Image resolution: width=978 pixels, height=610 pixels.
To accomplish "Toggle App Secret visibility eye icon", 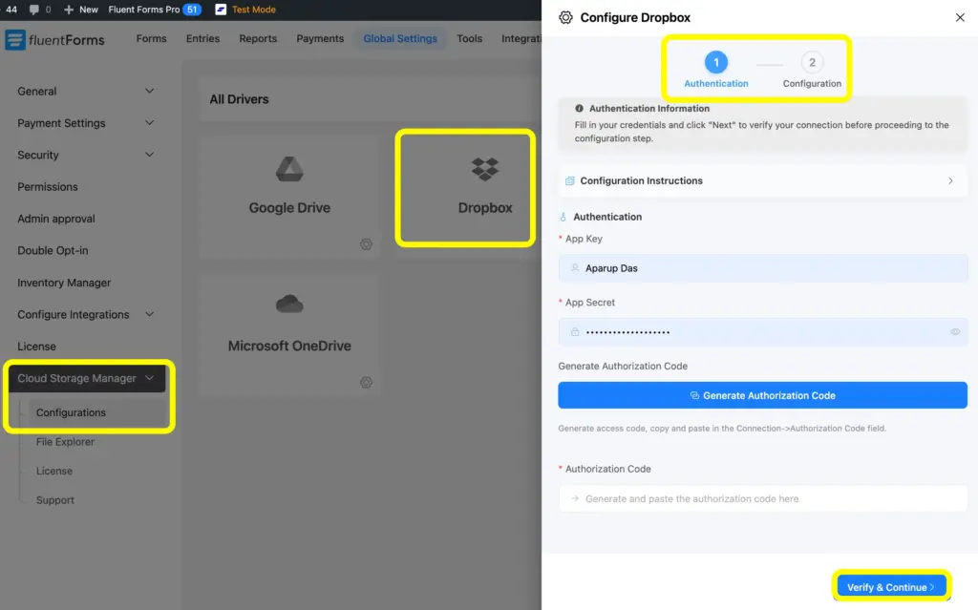I will (955, 332).
